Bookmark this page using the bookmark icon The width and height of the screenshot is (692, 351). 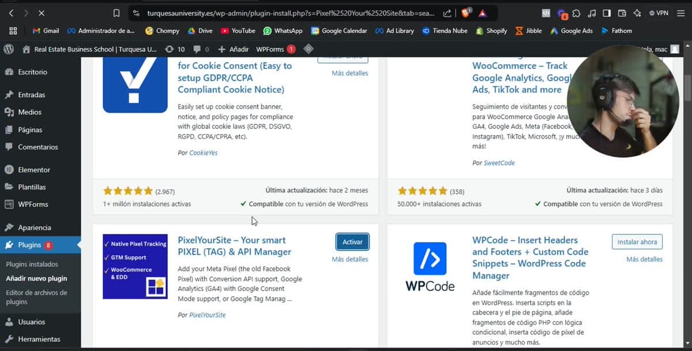[116, 13]
